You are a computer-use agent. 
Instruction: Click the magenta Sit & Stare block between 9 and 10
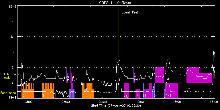click(160, 75)
